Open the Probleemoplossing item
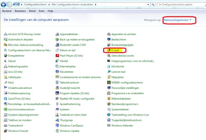206x140 pixels. click(17, 93)
